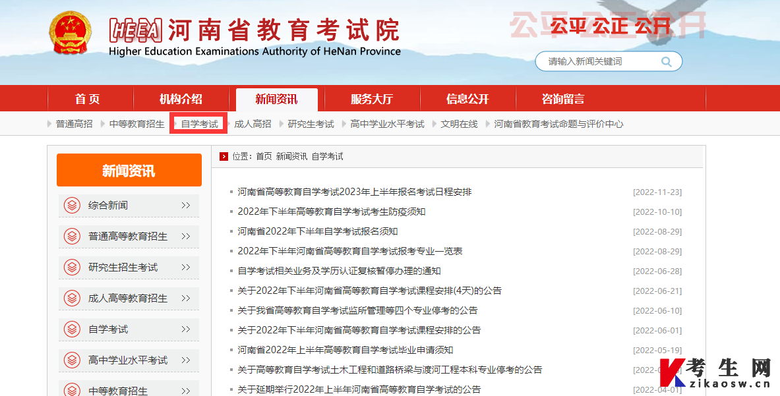Click the sidebar 高中学业水平考试 layers icon

(73, 360)
